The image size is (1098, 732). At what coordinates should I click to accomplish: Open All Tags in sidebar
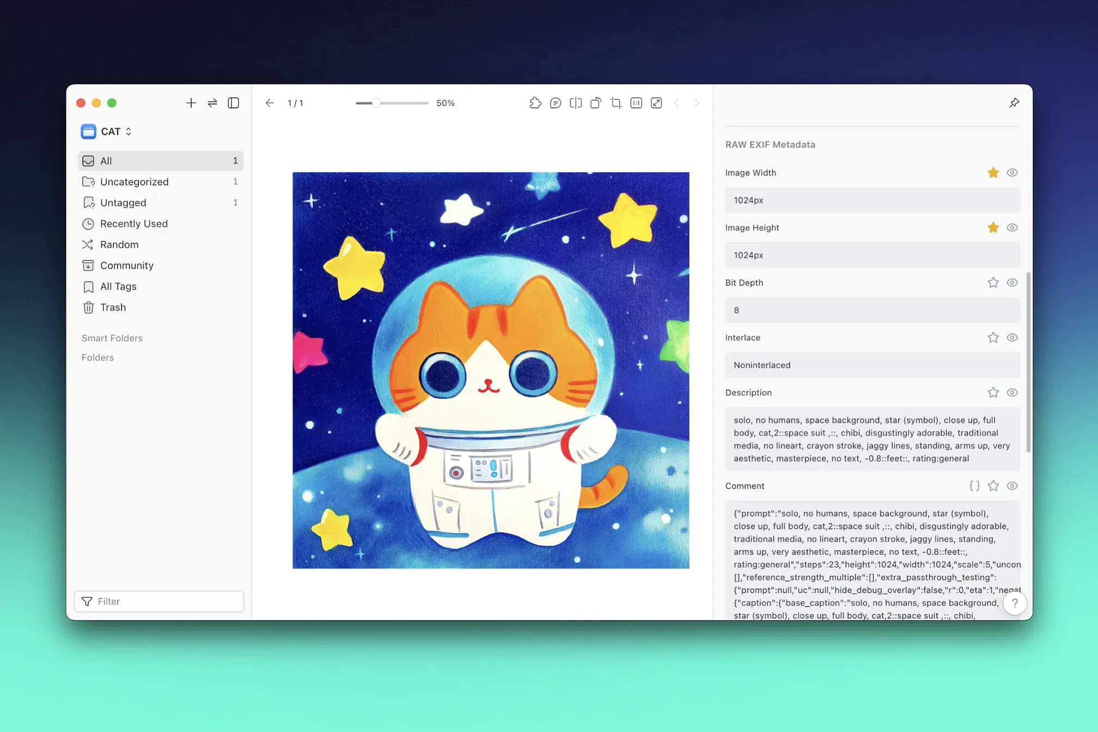(118, 286)
